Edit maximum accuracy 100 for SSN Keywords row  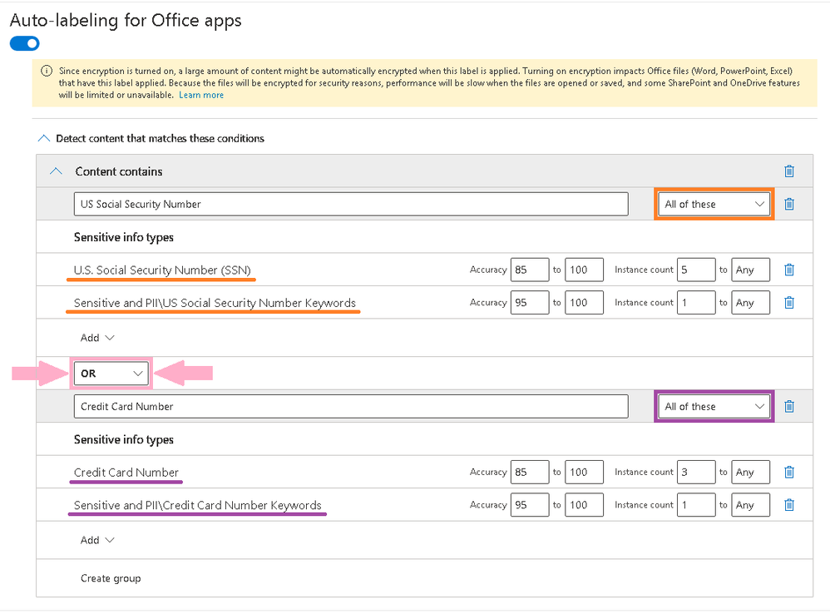coord(584,303)
